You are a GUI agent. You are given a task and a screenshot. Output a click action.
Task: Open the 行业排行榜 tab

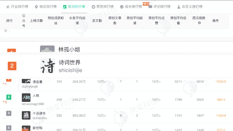point(17,7)
